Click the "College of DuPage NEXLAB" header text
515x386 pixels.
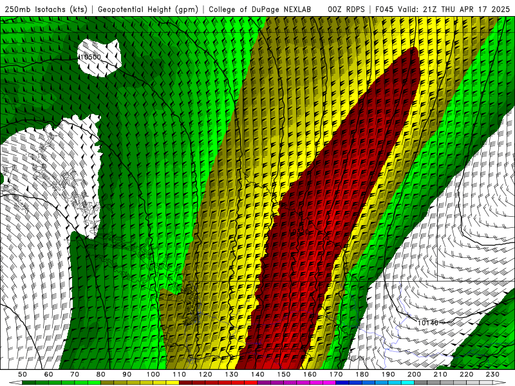[260, 9]
